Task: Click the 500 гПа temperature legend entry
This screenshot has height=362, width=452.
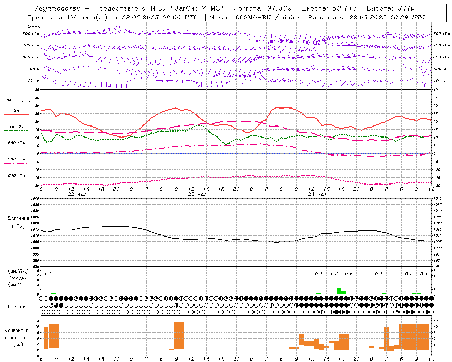Action: (17, 176)
